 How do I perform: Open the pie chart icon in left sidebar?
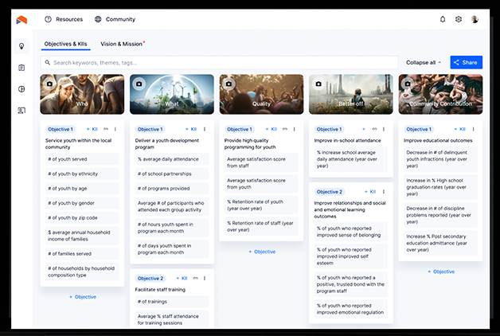coord(21,89)
